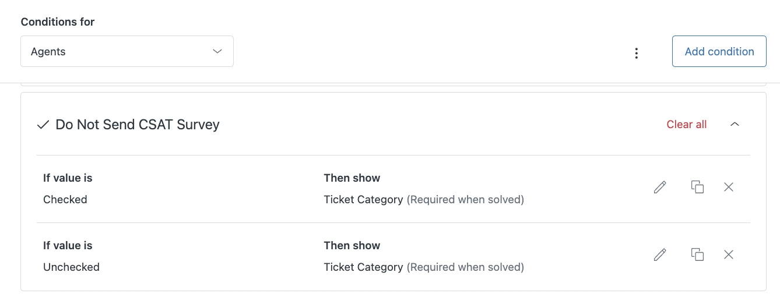Edit the Unchecked condition with pencil icon
This screenshot has width=780, height=297.
point(660,254)
